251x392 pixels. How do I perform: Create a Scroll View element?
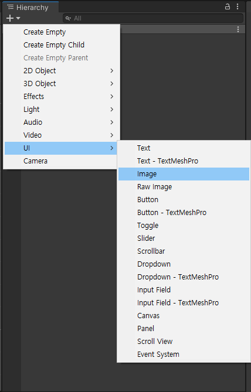pos(184,342)
